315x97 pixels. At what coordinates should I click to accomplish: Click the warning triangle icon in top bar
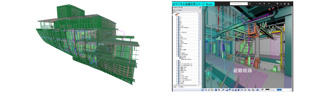tap(288, 4)
